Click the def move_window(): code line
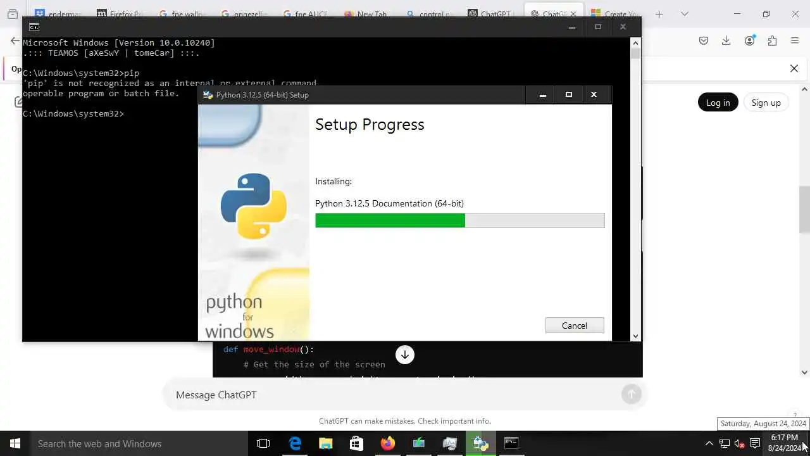Viewport: 810px width, 456px height. (268, 349)
